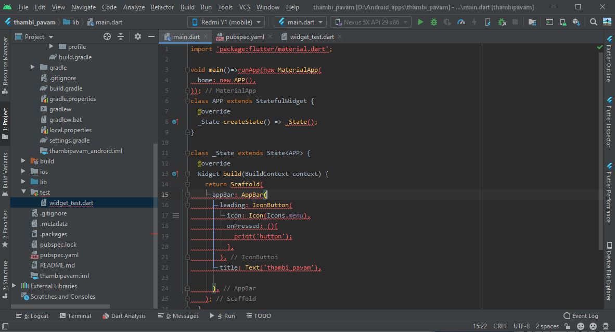The width and height of the screenshot is (615, 332).
Task: Expand the gradle folder in tree
Action: [x=33, y=68]
